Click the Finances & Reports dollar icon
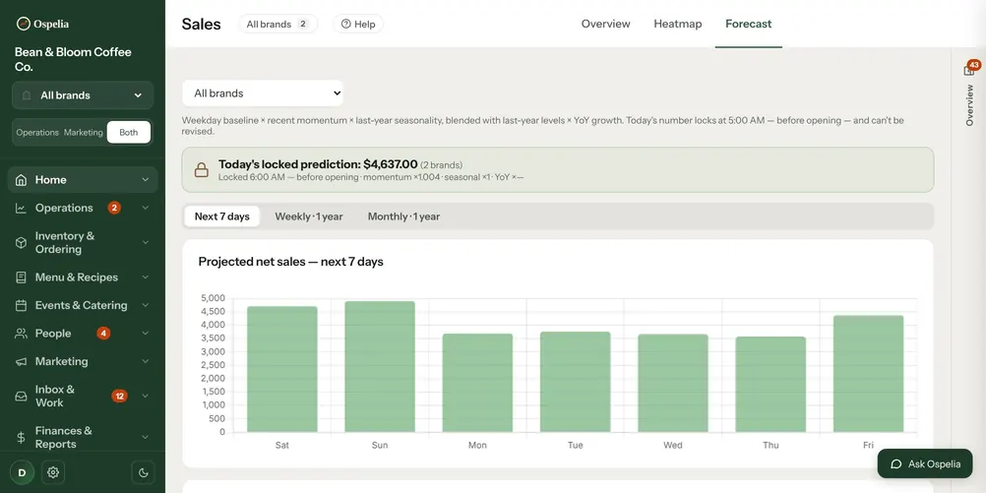986x493 pixels. [21, 438]
